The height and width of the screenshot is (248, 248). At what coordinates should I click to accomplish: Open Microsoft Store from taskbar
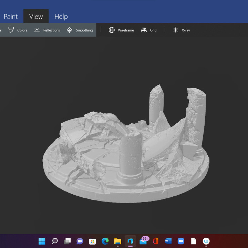(x=92, y=241)
